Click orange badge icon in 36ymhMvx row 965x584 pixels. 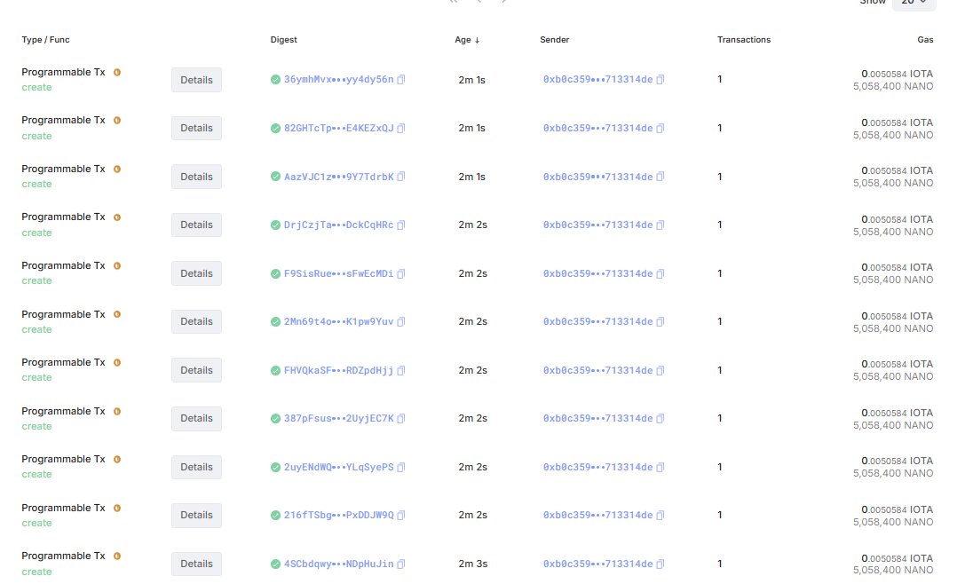(116, 72)
